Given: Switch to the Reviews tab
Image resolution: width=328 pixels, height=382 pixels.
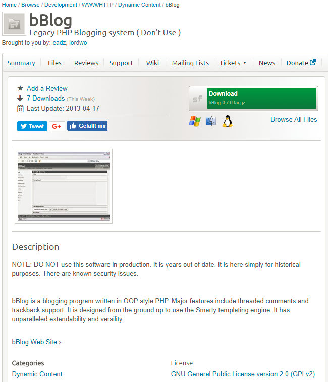Looking at the screenshot, I should [x=86, y=63].
